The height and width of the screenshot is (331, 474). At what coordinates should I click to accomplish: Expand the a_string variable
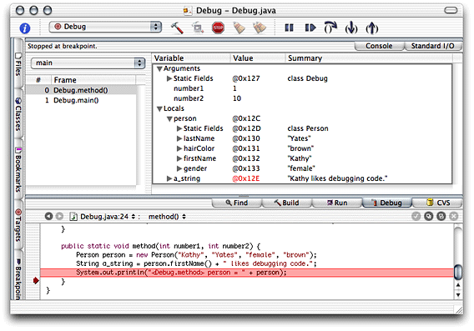(x=169, y=178)
